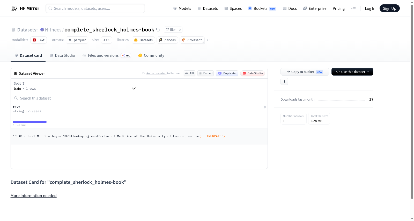Viewport: 414px width, 221px height.
Task: Show the +1 more libraries
Action: pyautogui.click(x=209, y=40)
